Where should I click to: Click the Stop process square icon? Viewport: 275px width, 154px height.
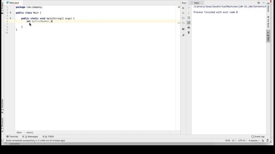[183, 13]
